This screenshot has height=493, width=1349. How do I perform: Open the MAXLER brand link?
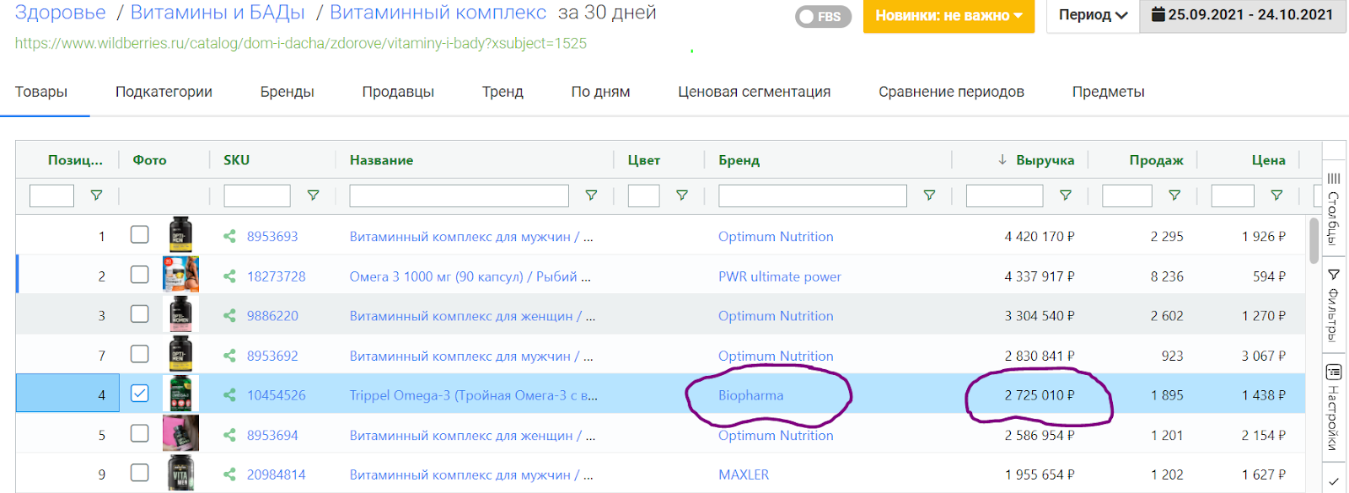(744, 474)
